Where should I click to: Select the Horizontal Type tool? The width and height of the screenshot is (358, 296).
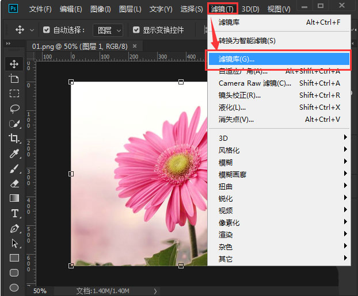pos(15,213)
